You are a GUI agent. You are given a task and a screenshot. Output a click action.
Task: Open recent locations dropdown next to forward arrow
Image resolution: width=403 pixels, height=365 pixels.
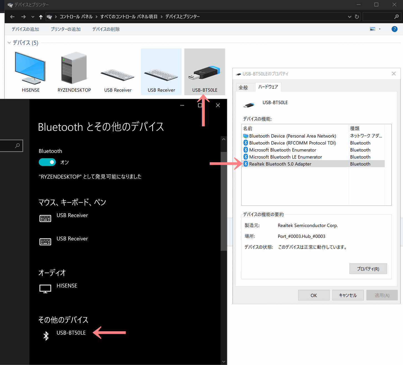click(x=33, y=17)
